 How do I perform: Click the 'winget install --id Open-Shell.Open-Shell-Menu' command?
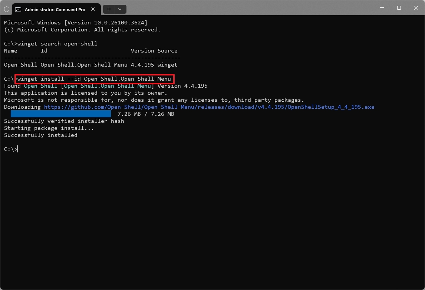(94, 79)
